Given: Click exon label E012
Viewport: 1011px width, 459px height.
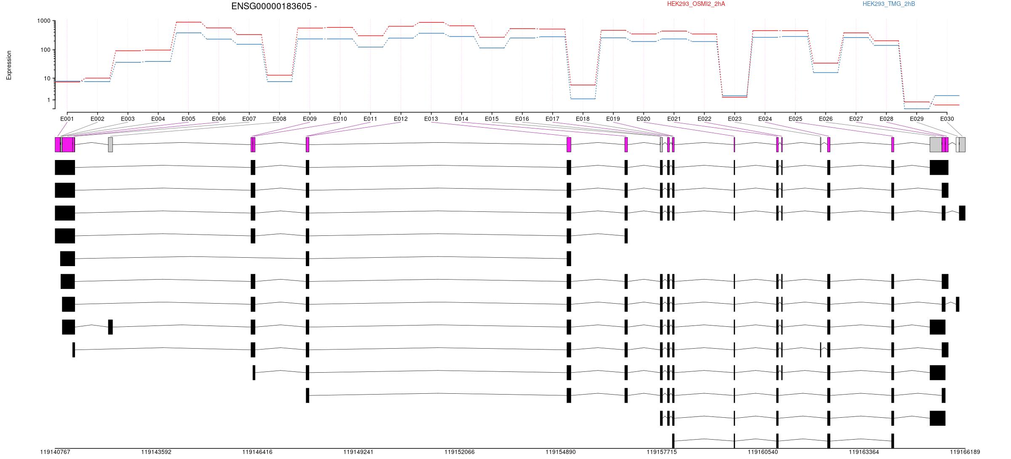Looking at the screenshot, I should coord(401,119).
